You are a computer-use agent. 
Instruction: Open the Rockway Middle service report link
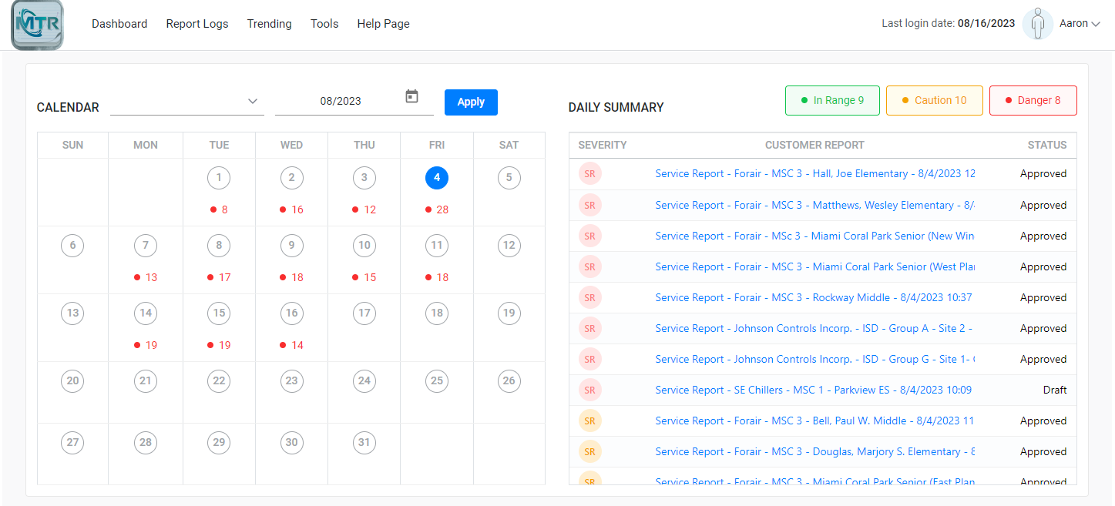[813, 297]
